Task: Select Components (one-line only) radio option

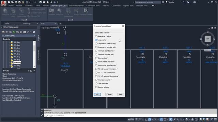Action: coord(96,47)
